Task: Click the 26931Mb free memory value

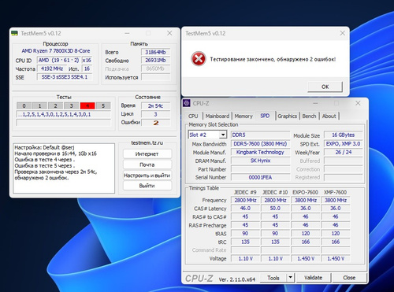Action: point(155,61)
